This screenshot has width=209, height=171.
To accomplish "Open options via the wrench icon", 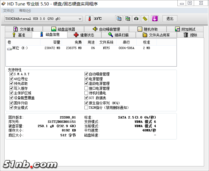I will [x=145, y=19].
